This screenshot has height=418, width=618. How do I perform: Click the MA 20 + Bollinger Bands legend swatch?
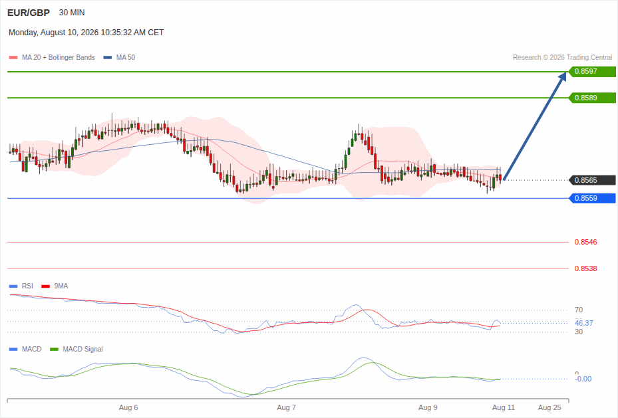(x=13, y=57)
